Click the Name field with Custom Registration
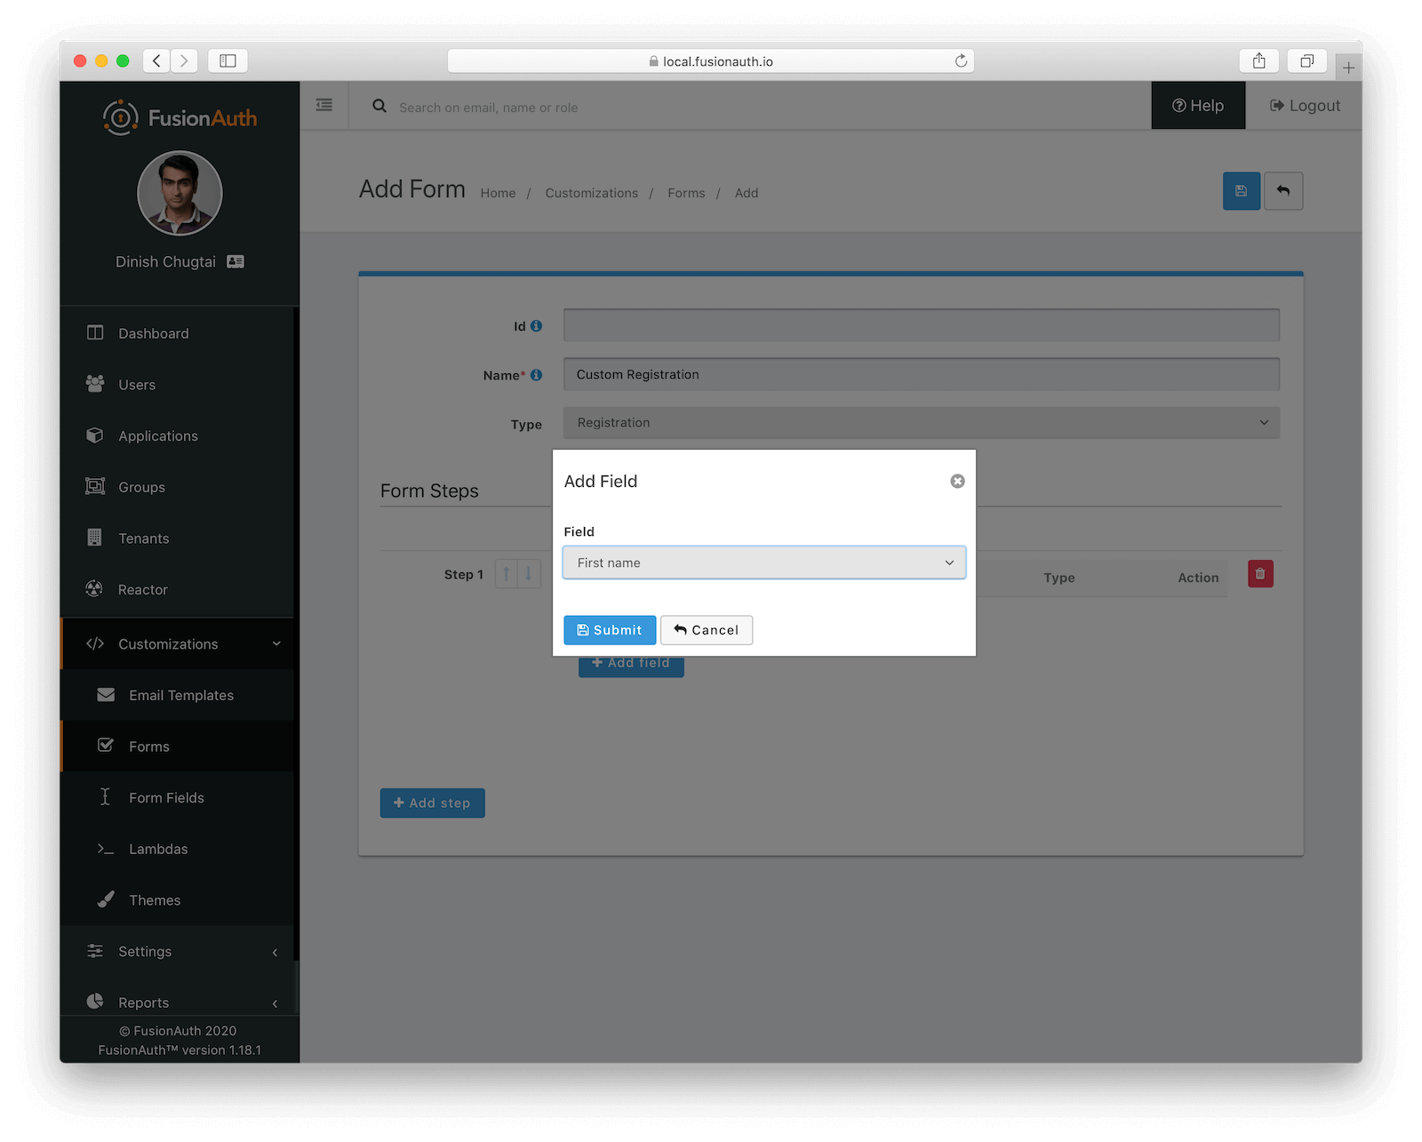The image size is (1422, 1142). point(921,374)
